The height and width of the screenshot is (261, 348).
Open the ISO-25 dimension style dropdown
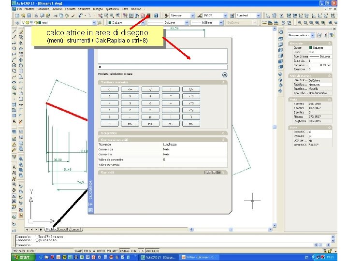pos(226,15)
